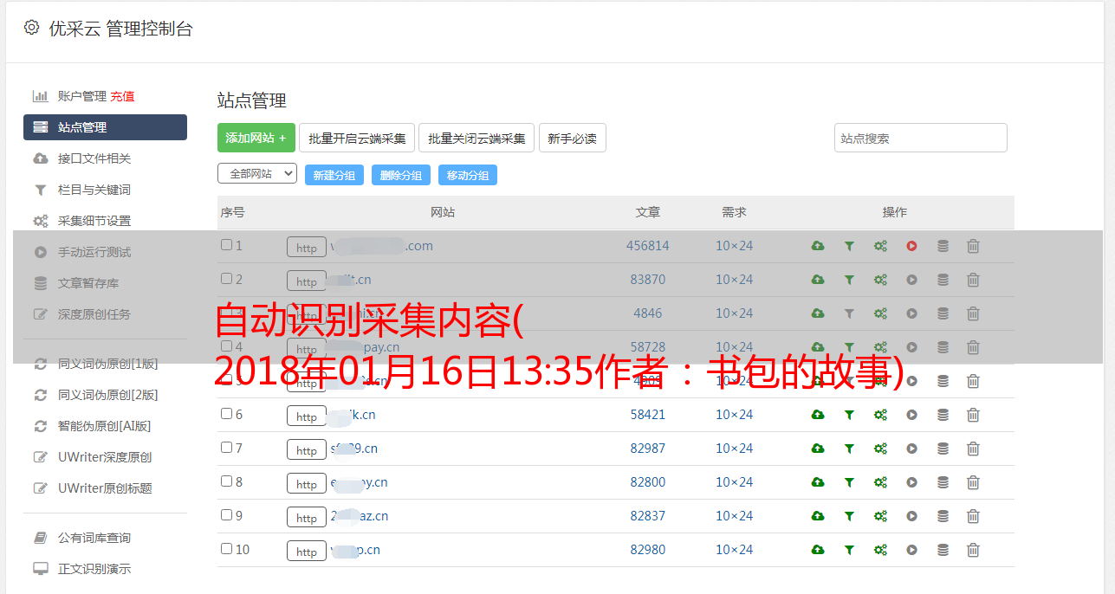This screenshot has width=1115, height=594.
Task: Open article storage database icon row 8
Action: 943,482
